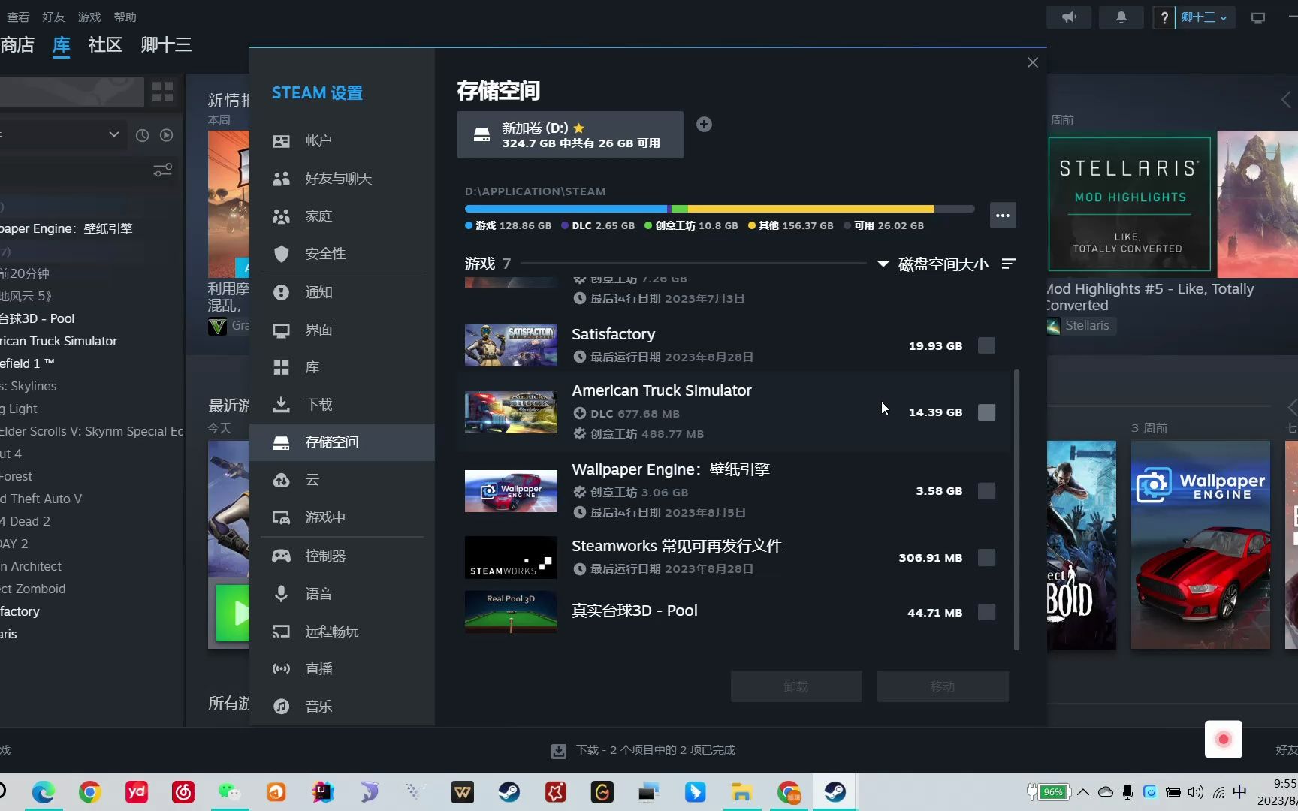Click the 存储空间 drive icon in sidebar
Screen dimensions: 1298x811
(x=281, y=442)
